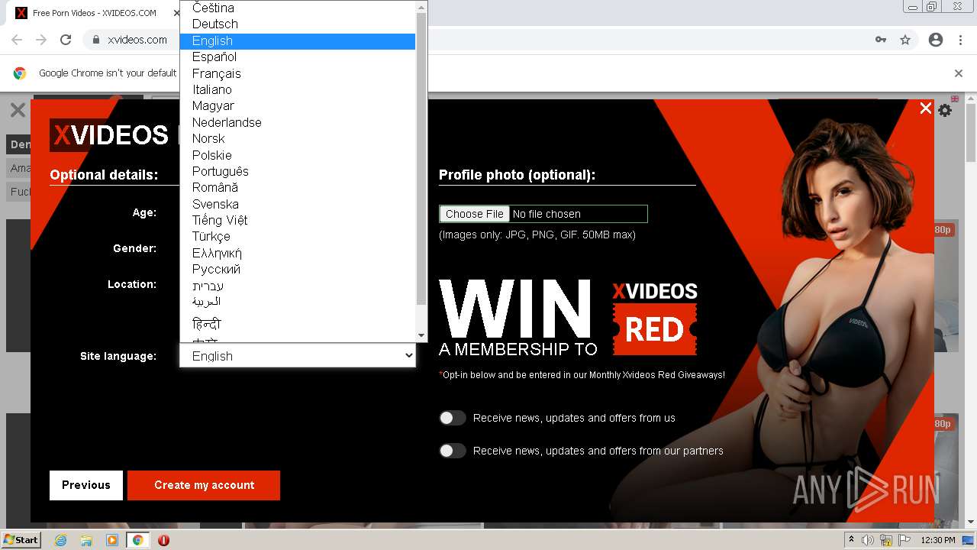Open file explorer folder in taskbar
This screenshot has height=550, width=977.
tap(86, 540)
